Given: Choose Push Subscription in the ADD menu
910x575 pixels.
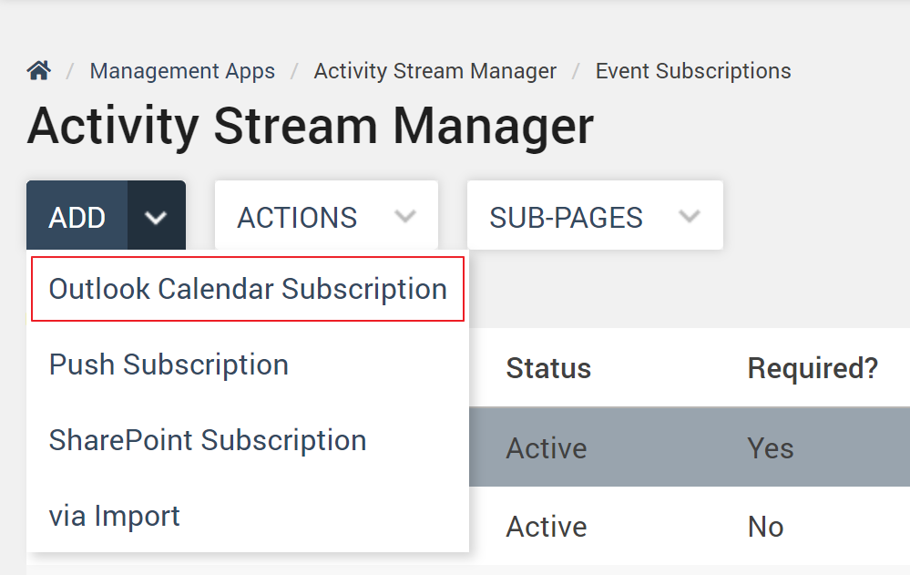Looking at the screenshot, I should click(x=169, y=365).
